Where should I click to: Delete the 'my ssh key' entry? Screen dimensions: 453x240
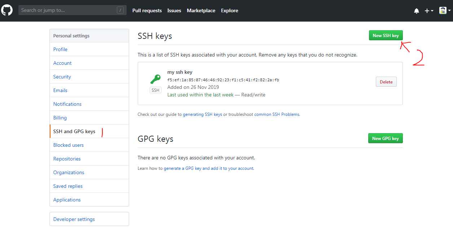tap(386, 82)
